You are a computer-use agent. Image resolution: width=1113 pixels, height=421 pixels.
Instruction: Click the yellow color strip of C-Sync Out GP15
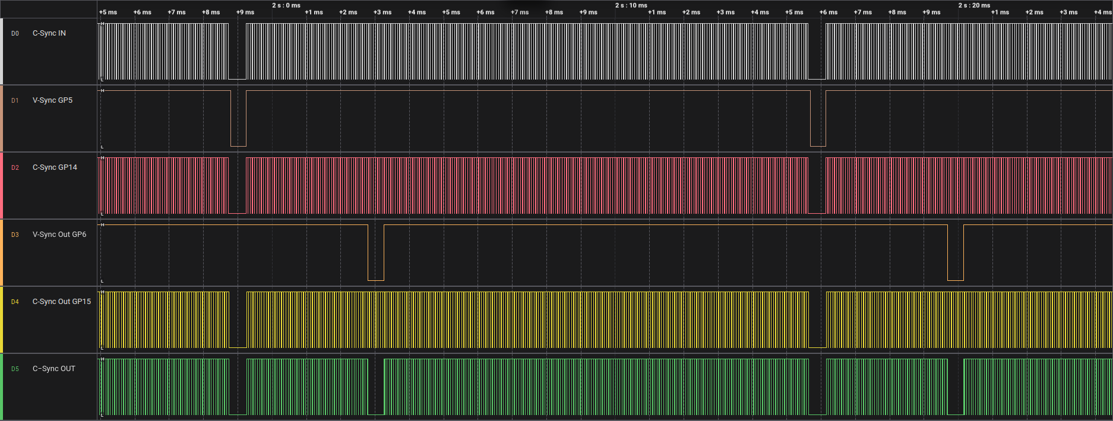click(1, 320)
